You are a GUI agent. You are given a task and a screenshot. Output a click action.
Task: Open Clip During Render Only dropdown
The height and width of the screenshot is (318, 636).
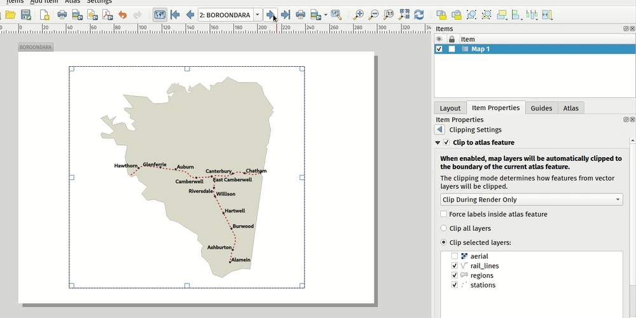point(531,200)
